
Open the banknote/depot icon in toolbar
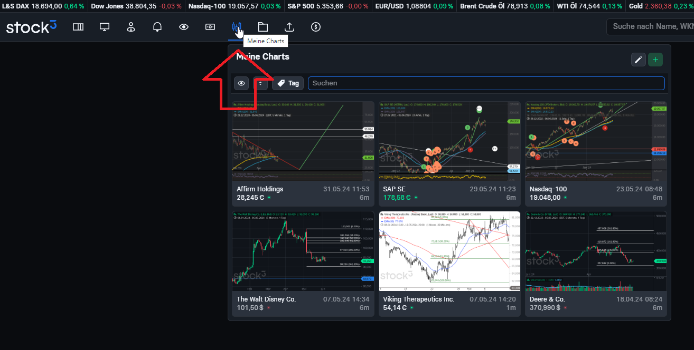click(210, 27)
